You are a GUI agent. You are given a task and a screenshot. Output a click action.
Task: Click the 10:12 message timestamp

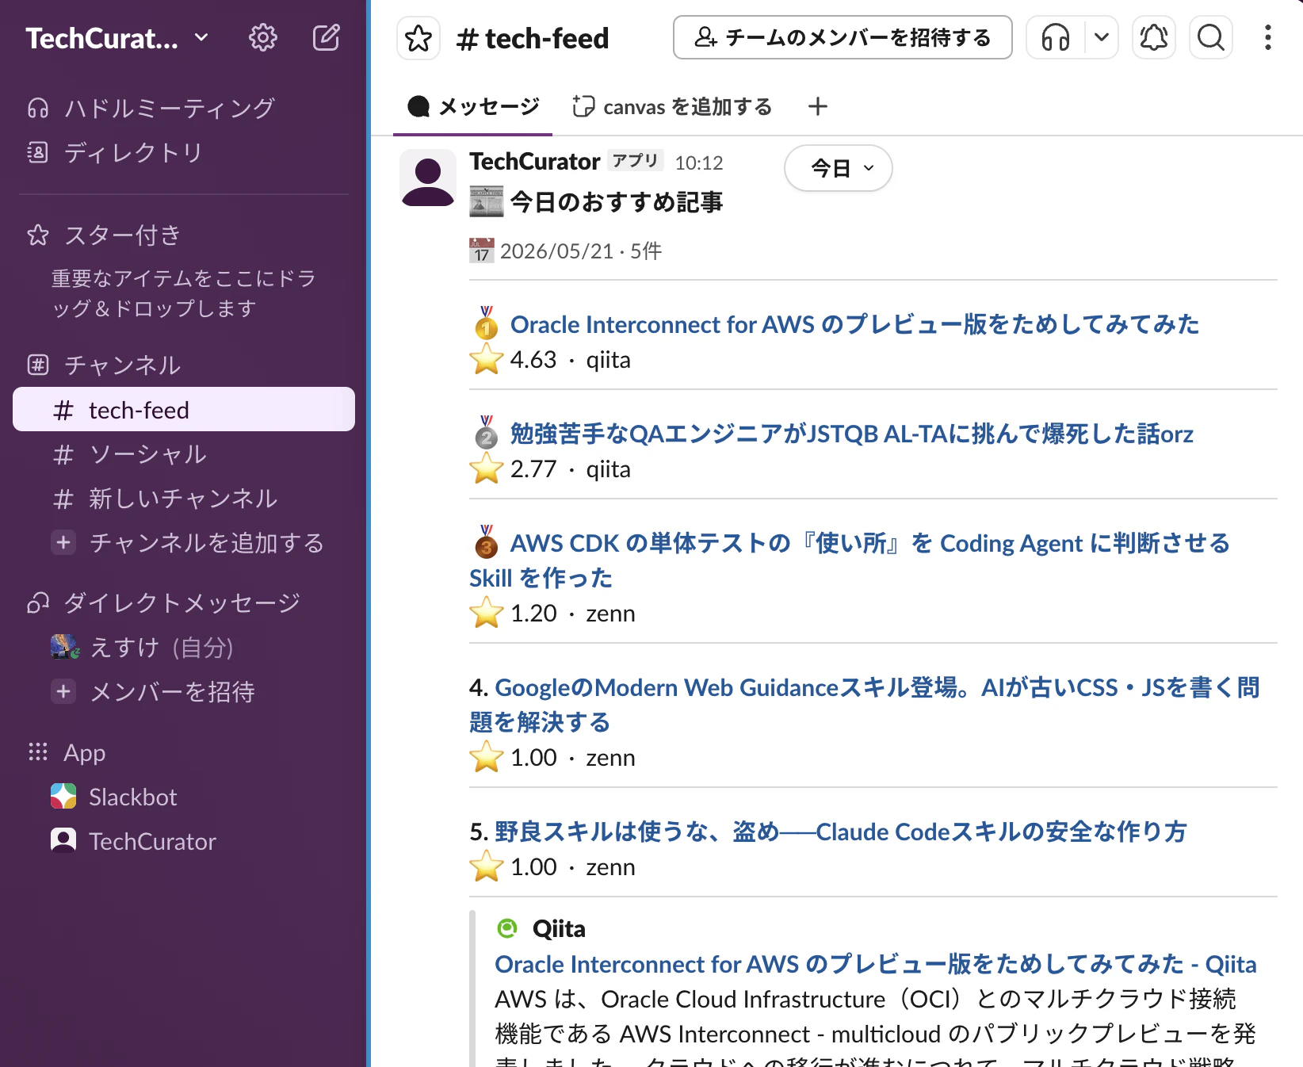tap(698, 163)
